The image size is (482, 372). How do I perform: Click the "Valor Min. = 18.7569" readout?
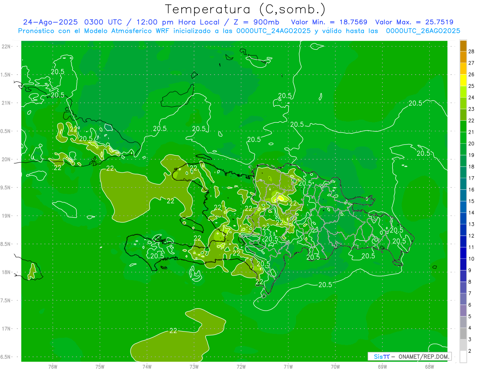[x=329, y=22]
